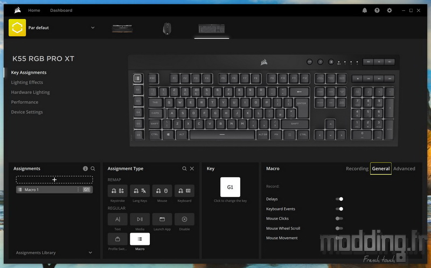Open Performance section

pyautogui.click(x=24, y=102)
